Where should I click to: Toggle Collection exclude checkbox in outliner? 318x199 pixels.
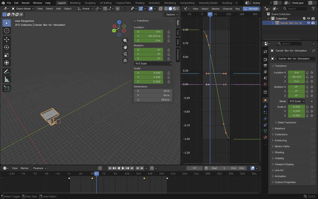pyautogui.click(x=304, y=18)
